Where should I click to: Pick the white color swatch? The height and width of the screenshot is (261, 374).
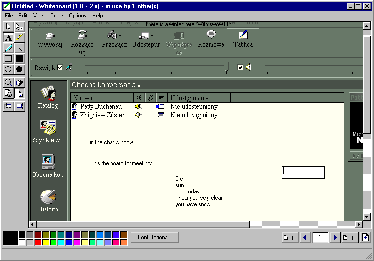(x=22, y=243)
